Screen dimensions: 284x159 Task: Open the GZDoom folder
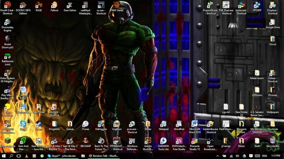[x=257, y=90]
